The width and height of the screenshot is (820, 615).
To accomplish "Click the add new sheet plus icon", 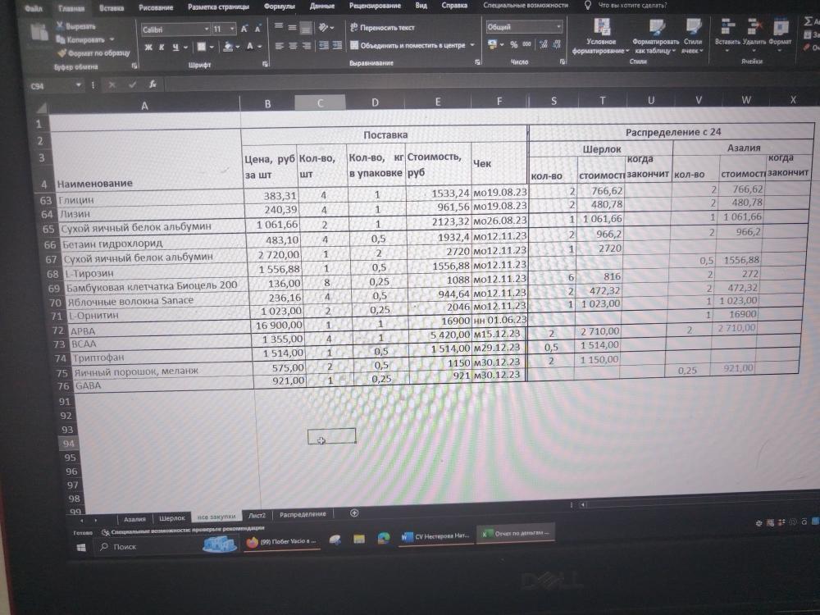I will pos(354,513).
